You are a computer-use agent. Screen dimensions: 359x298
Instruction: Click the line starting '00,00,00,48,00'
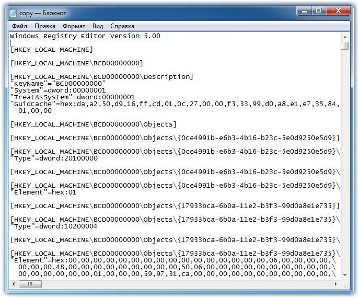coord(177,267)
